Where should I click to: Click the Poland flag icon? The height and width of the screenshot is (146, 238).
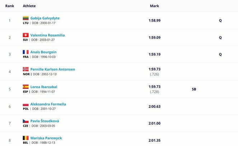(26, 104)
